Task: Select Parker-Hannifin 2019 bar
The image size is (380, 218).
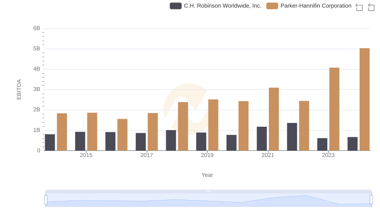Action: pyautogui.click(x=213, y=125)
